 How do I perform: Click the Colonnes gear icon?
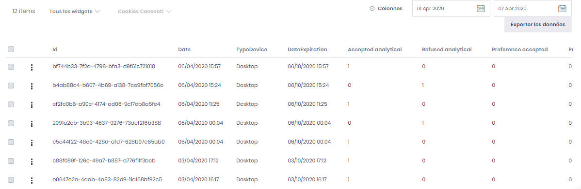point(372,9)
